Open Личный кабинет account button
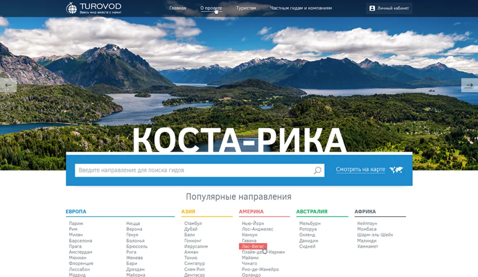 click(389, 8)
